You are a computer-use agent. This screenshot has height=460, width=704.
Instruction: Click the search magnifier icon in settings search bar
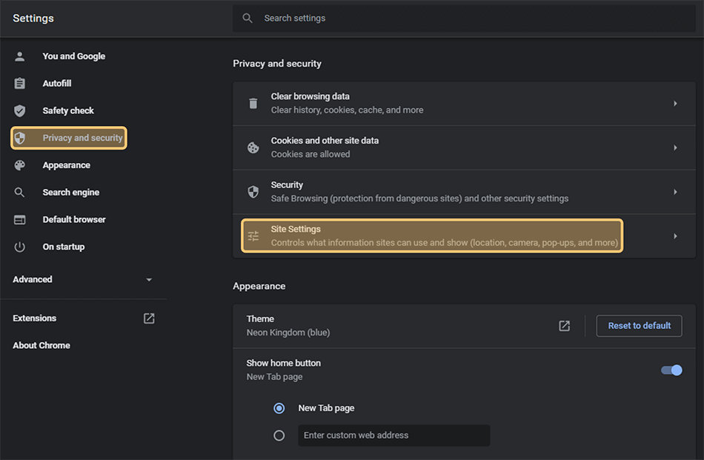(248, 19)
